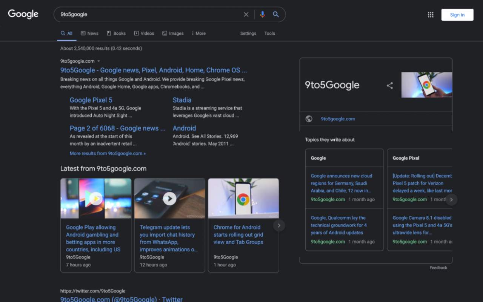Click the '7 hours ago' timestamp
The image size is (483, 302).
point(78,265)
